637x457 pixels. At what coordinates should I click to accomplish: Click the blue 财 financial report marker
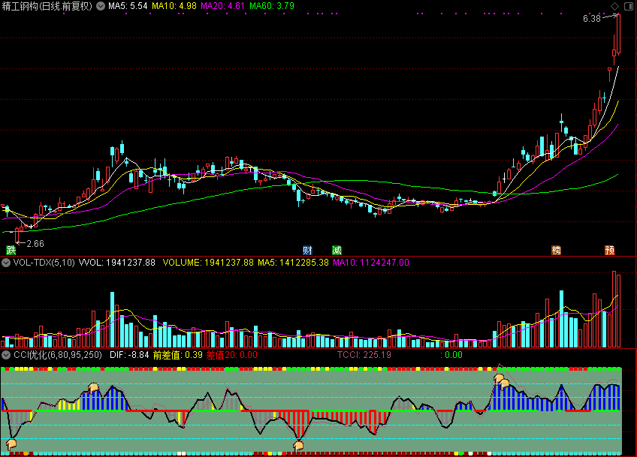coord(306,249)
